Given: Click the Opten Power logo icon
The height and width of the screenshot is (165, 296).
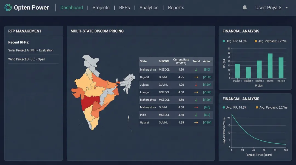Looking at the screenshot, I should (x=8, y=7).
